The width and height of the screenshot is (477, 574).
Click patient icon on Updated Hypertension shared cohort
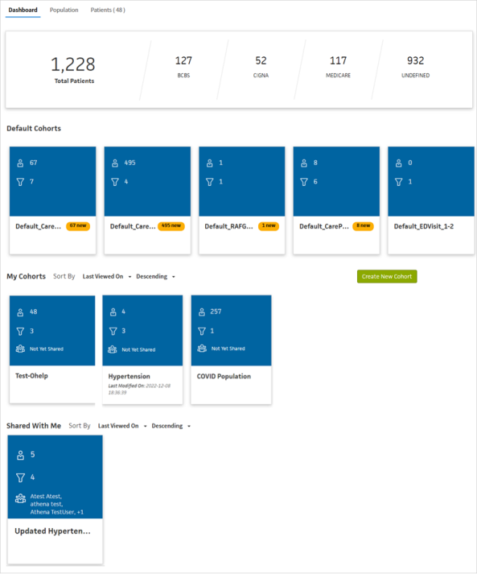point(20,455)
